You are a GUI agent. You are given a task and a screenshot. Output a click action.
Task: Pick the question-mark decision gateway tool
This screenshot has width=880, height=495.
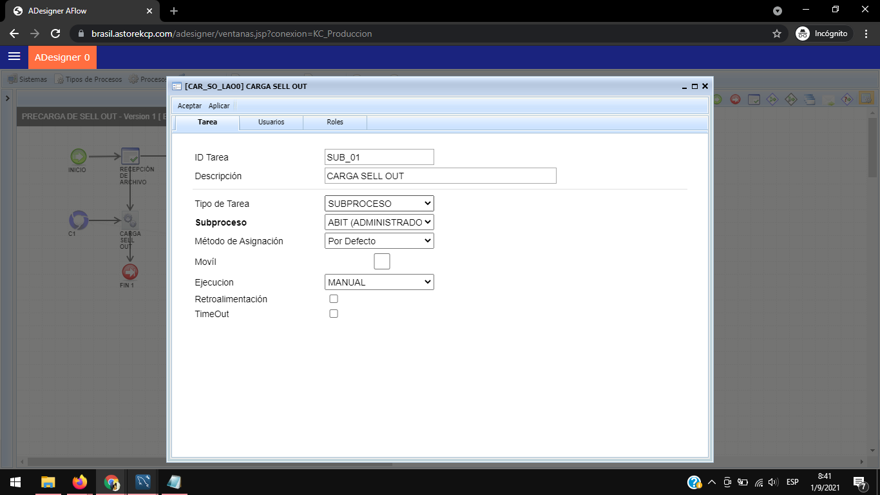pyautogui.click(x=847, y=99)
